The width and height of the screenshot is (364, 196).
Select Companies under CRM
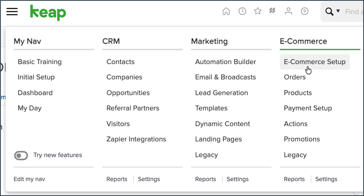click(x=125, y=77)
